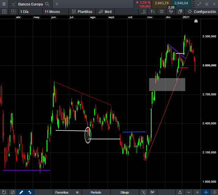Change Med price type selector

[105, 12]
